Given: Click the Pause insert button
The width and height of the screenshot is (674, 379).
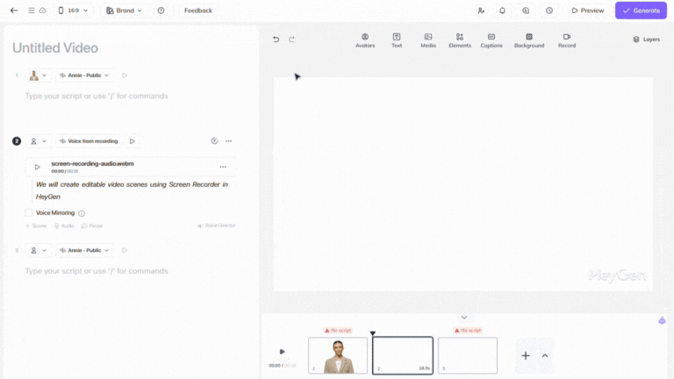Looking at the screenshot, I should [92, 226].
